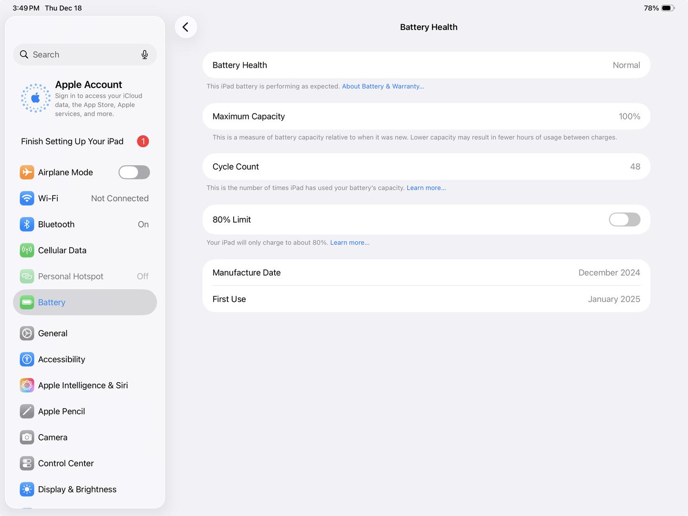Tap the Wi-Fi icon in sidebar
688x516 pixels.
(x=27, y=198)
